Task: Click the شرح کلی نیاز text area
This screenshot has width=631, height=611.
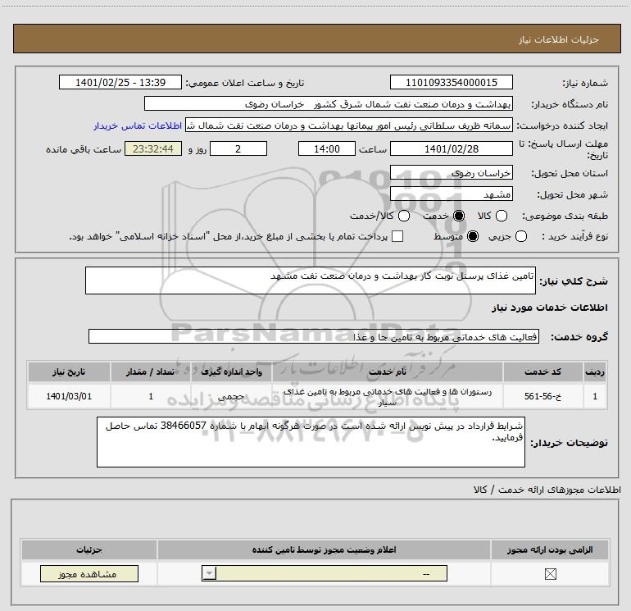Action: click(x=311, y=280)
